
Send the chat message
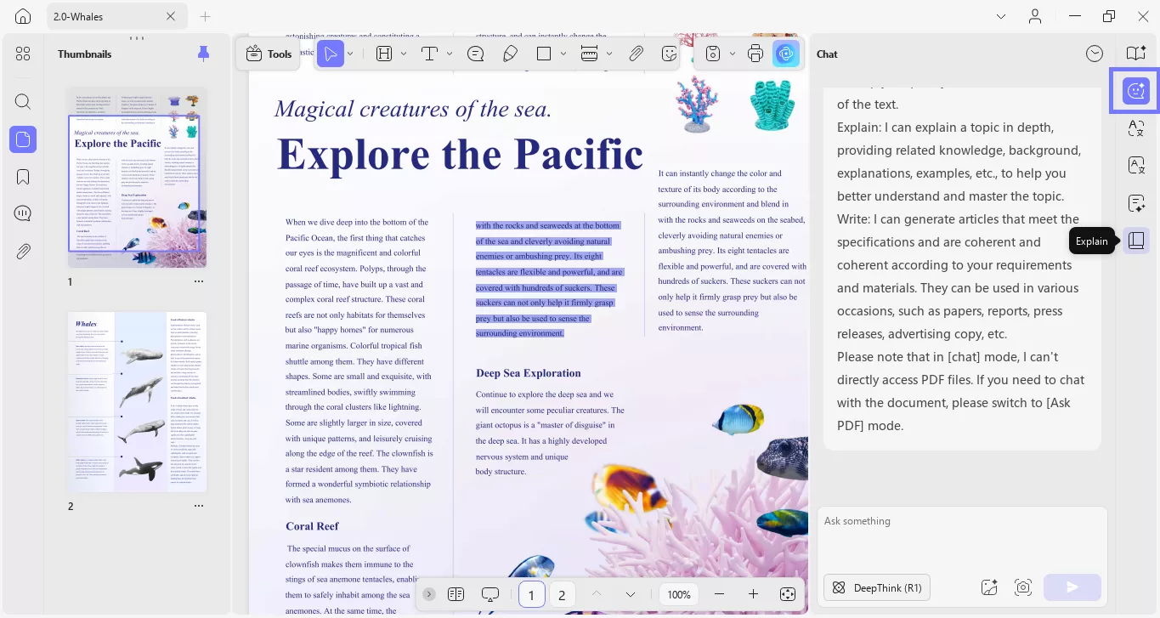coord(1072,587)
